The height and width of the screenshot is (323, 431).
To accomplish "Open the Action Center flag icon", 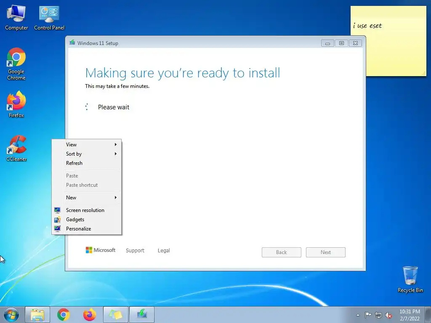I will [368, 315].
